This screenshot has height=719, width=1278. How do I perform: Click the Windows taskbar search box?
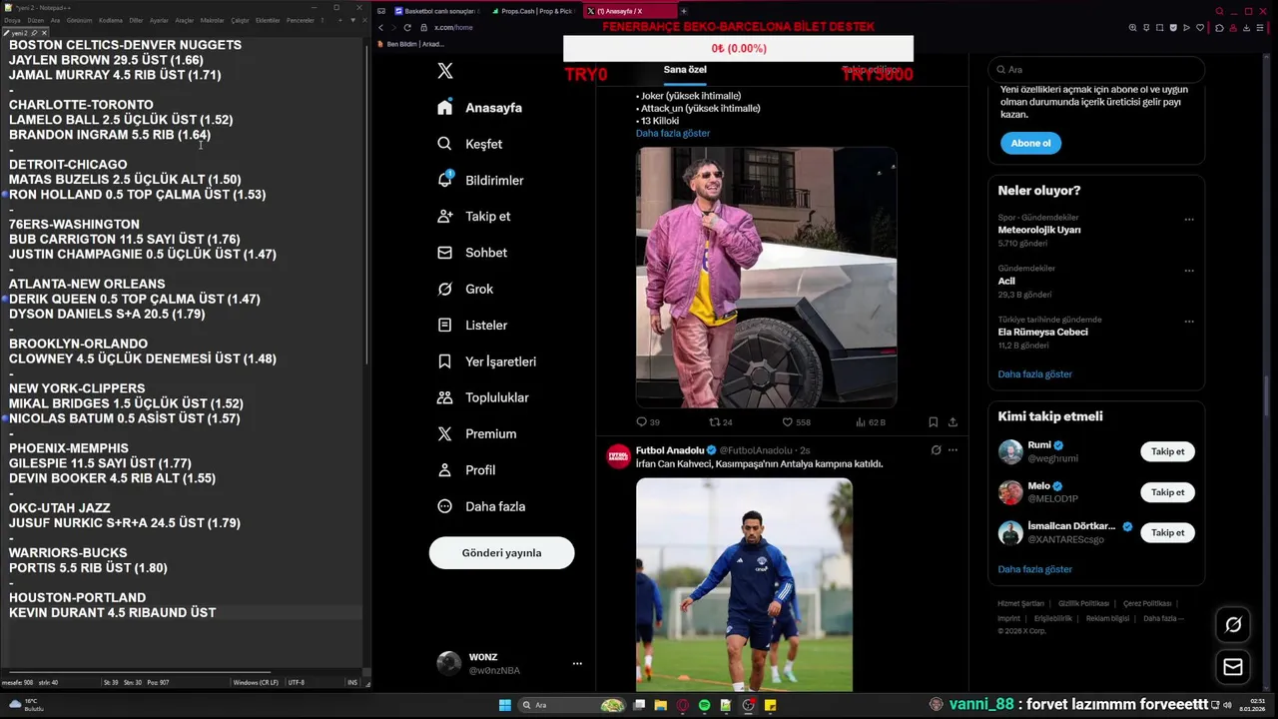coord(572,705)
